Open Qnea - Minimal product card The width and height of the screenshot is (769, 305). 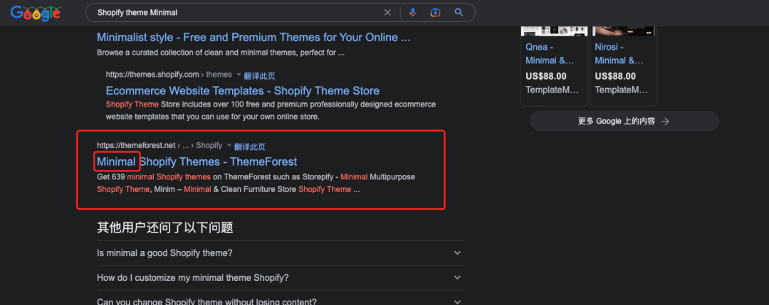click(x=554, y=66)
